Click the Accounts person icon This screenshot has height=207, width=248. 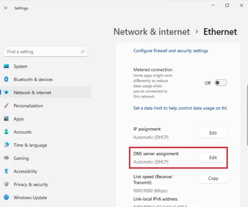tap(6, 132)
